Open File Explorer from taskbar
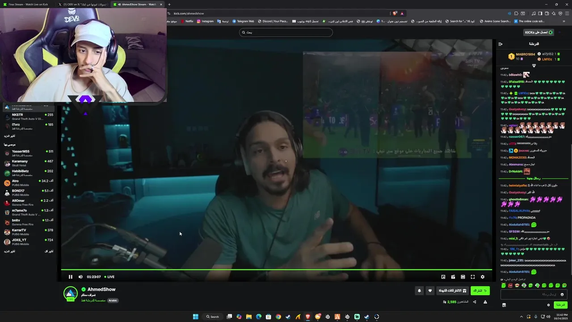The width and height of the screenshot is (572, 322). pos(249,317)
